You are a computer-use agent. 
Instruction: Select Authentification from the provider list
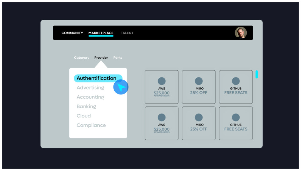pos(96,78)
